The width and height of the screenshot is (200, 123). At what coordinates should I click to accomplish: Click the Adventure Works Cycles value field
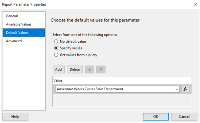tap(115, 89)
